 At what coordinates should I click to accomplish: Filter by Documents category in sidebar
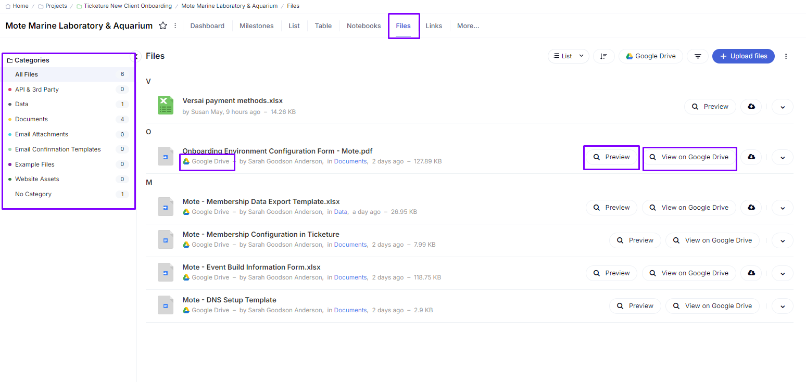[x=68, y=119]
